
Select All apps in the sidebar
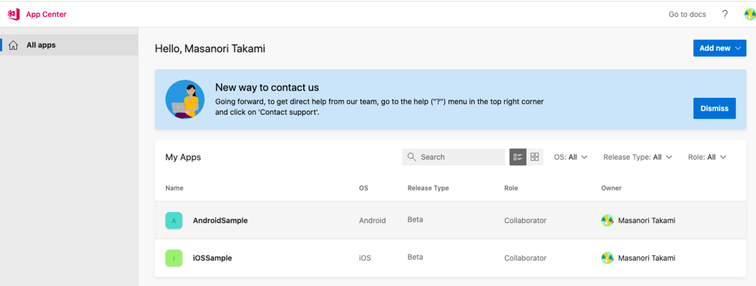[x=41, y=45]
